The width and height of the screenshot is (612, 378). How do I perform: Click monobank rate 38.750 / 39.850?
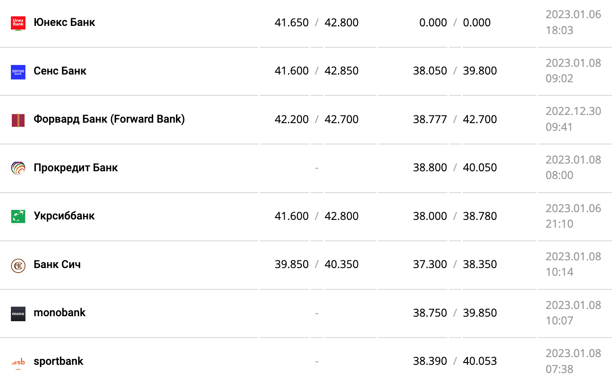pyautogui.click(x=455, y=313)
